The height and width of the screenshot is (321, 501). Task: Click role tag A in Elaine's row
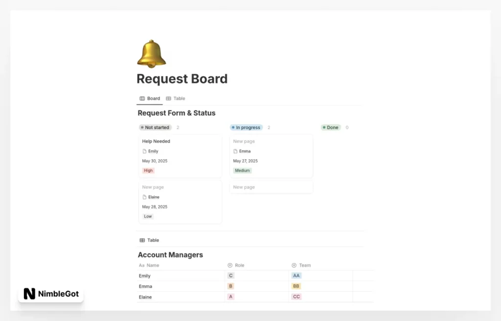[x=231, y=296]
